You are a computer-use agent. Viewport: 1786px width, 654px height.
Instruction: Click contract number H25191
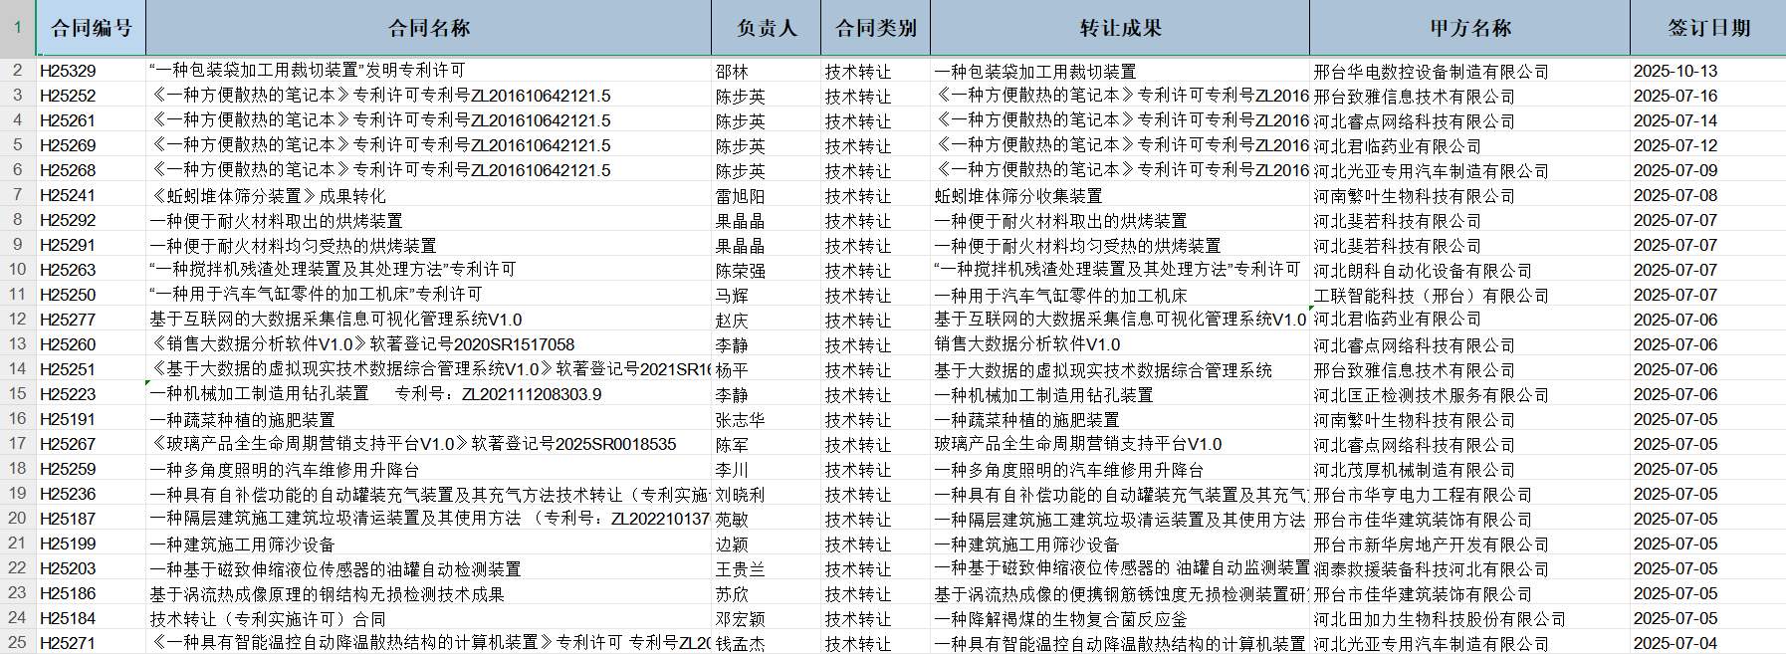92,419
